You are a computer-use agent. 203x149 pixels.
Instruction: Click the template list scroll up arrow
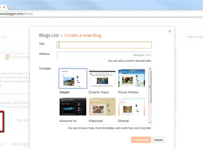click(150, 69)
